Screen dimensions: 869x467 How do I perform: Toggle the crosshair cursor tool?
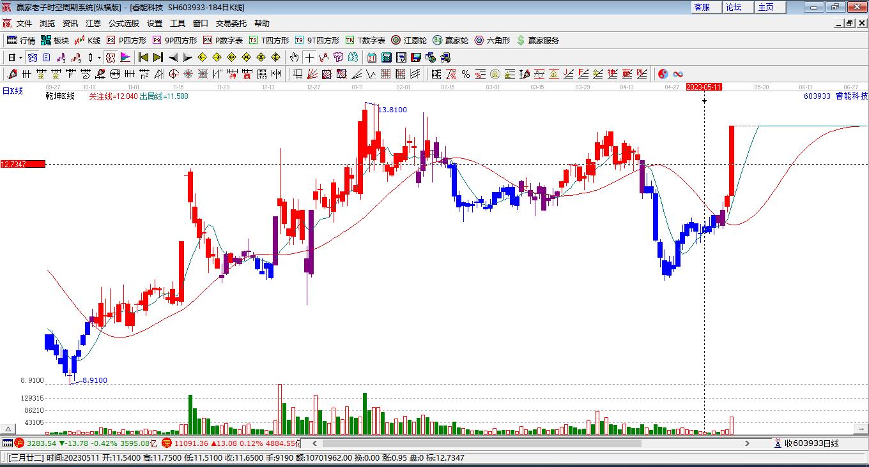click(x=309, y=57)
